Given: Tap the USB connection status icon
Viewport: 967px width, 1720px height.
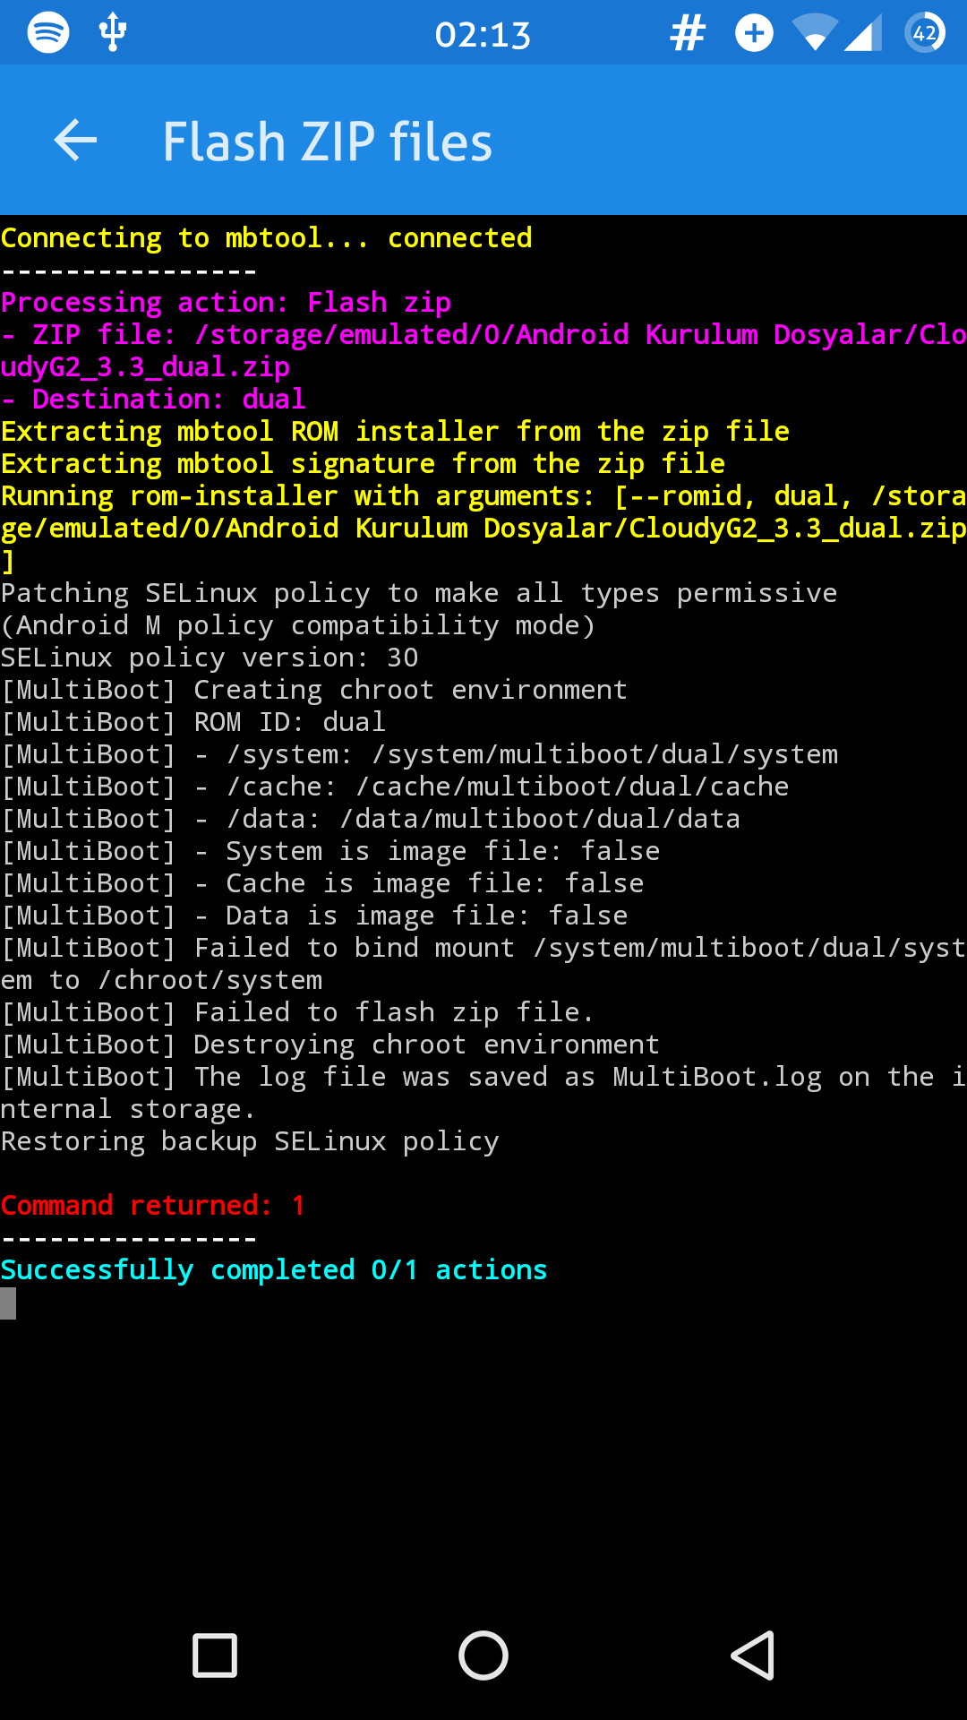Looking at the screenshot, I should tap(113, 32).
